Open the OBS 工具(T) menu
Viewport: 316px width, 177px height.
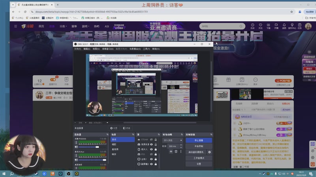[x=146, y=49]
